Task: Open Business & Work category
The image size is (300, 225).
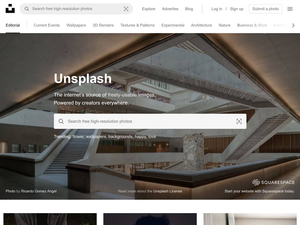Action: 252,25
